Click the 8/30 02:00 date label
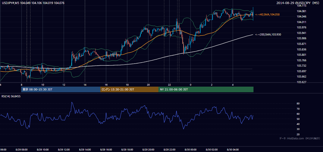 tap(212, 150)
